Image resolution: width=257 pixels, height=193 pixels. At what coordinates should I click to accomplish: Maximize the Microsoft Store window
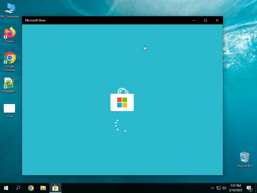point(205,20)
